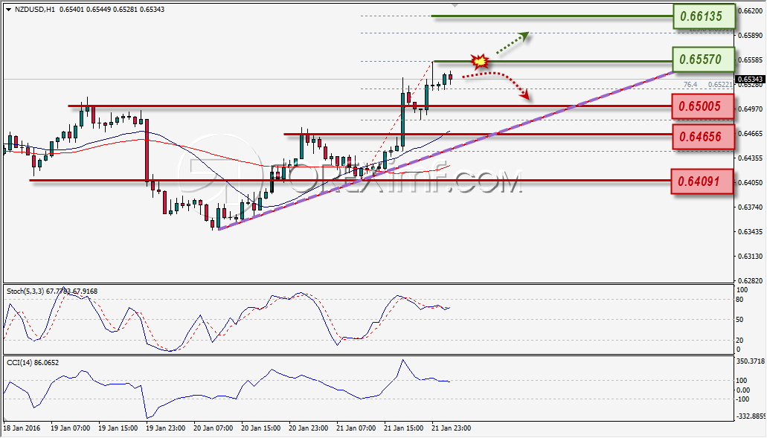Viewport: 767px width, 438px height.
Task: Click the Fibonacci 76.4 level label
Action: (690, 85)
